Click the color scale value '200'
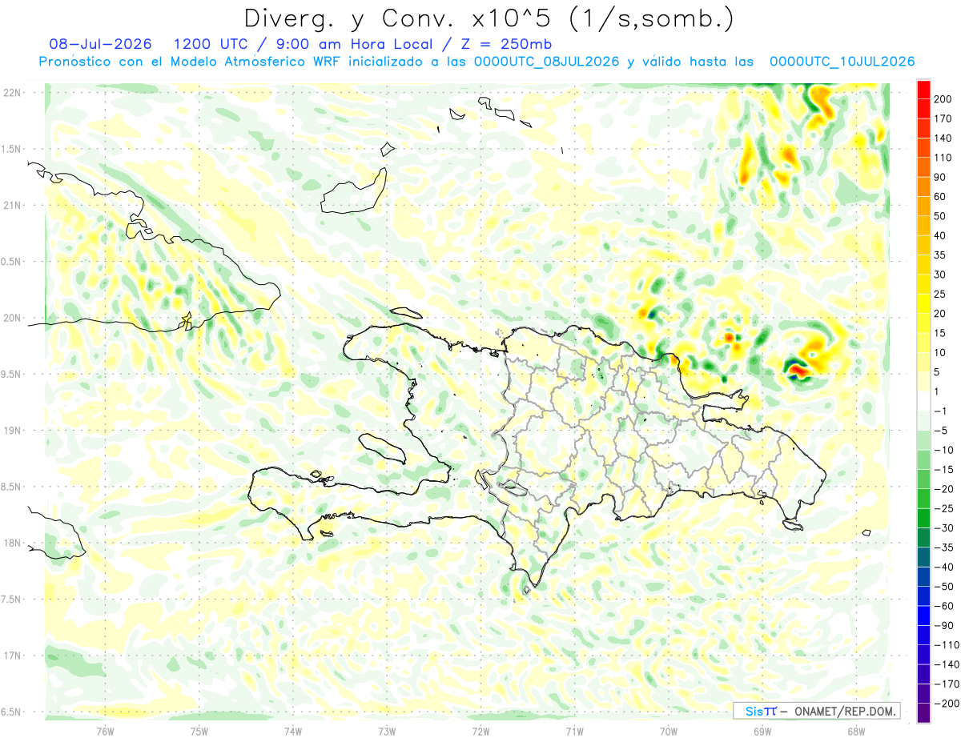Image resolution: width=961 pixels, height=742 pixels. [944, 98]
